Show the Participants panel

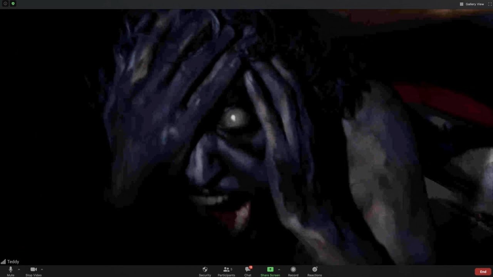pos(226,271)
